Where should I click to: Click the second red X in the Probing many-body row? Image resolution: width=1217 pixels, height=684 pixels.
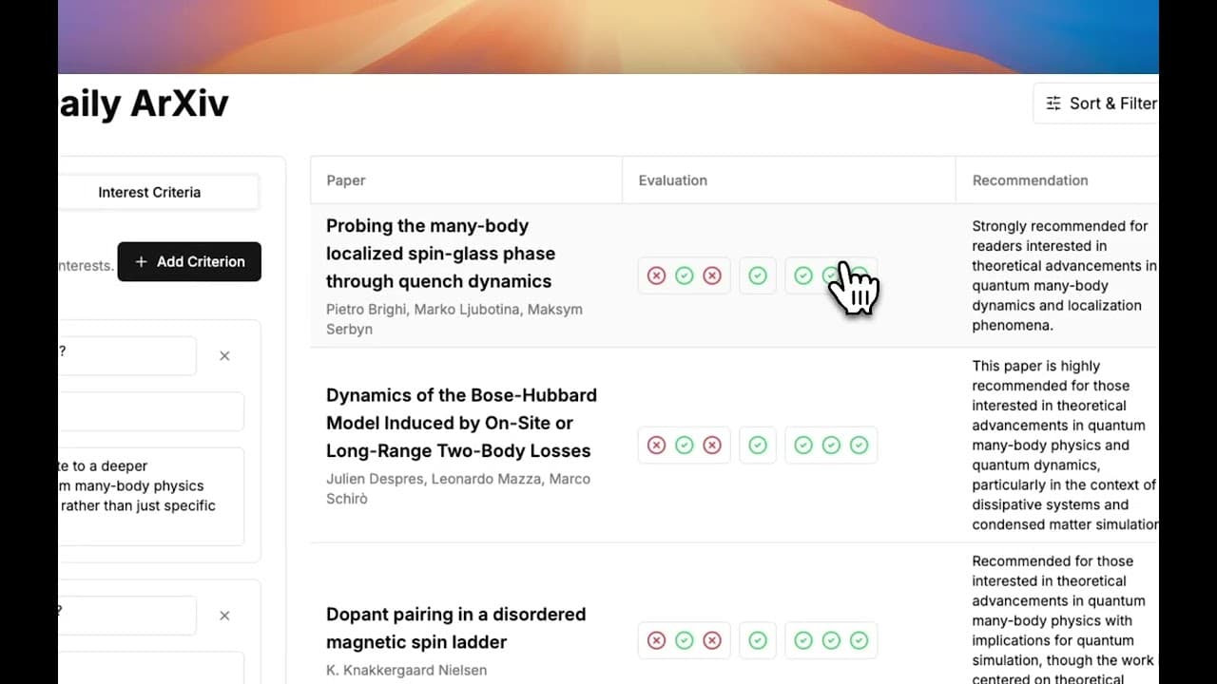[x=712, y=275]
